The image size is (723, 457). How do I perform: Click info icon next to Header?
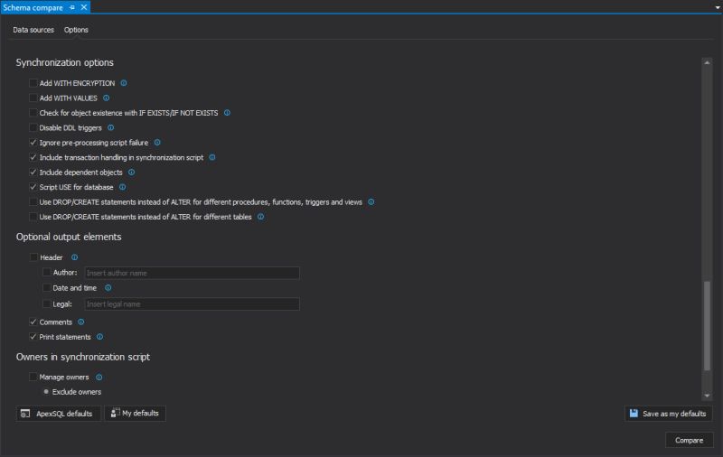pyautogui.click(x=74, y=257)
